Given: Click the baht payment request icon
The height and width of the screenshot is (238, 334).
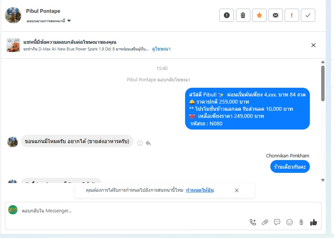Looking at the screenshot, I should pyautogui.click(x=301, y=222).
